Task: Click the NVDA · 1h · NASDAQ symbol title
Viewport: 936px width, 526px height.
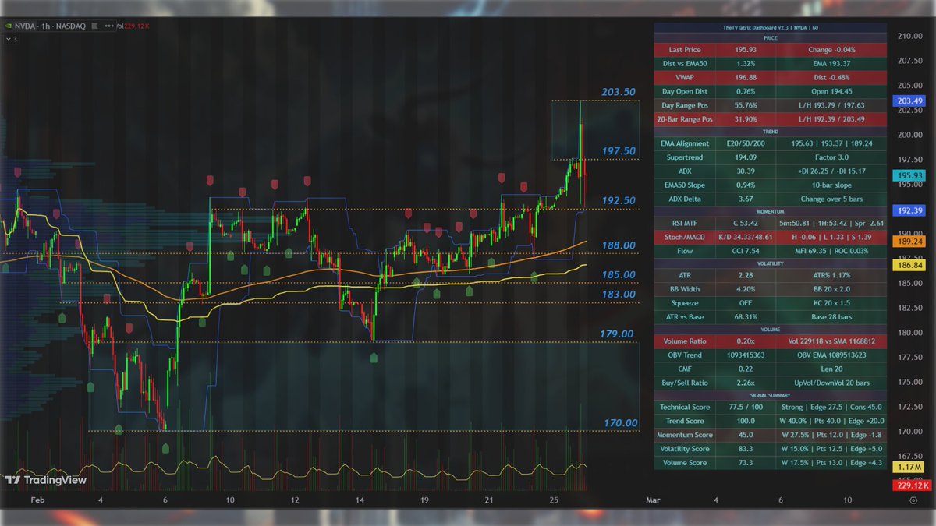Action: tap(50, 26)
